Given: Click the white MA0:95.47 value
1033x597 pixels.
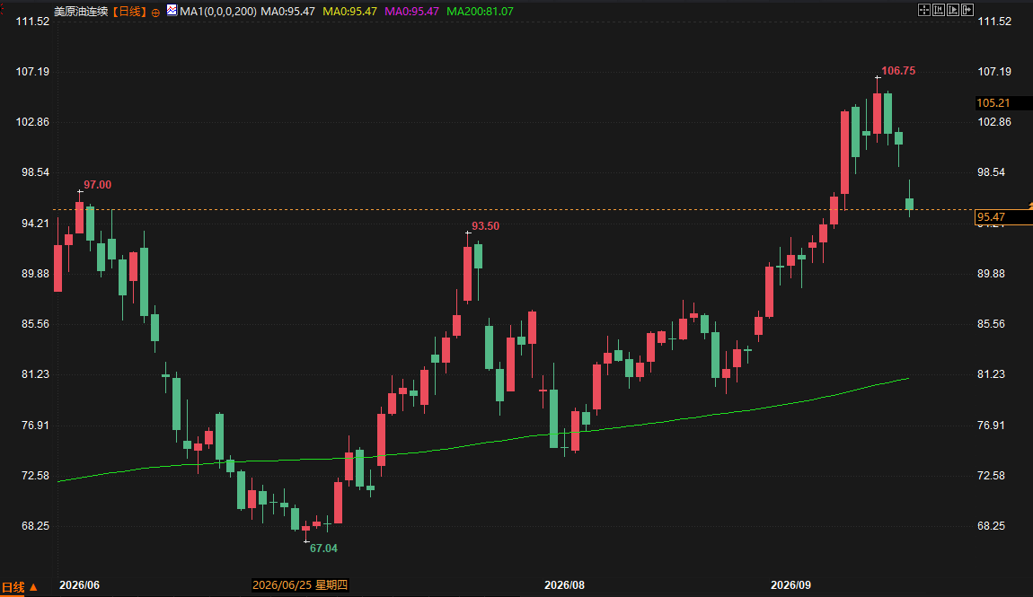Looking at the screenshot, I should coord(288,11).
